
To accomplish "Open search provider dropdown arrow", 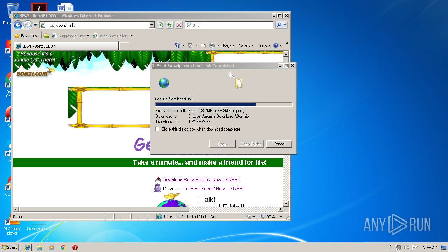I will (x=285, y=25).
